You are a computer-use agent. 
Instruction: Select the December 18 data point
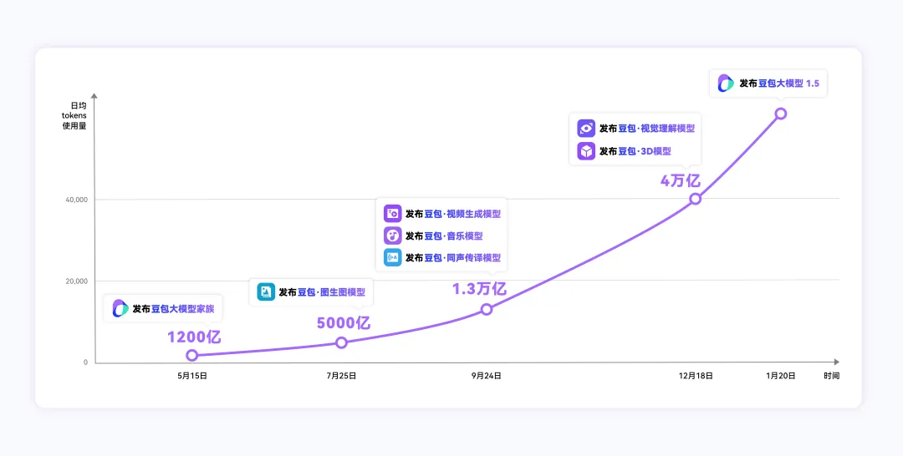click(x=696, y=199)
